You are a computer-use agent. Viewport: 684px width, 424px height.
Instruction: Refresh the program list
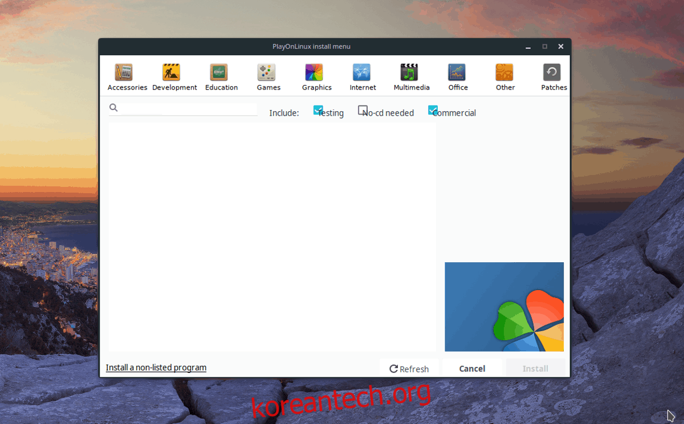[x=409, y=368]
